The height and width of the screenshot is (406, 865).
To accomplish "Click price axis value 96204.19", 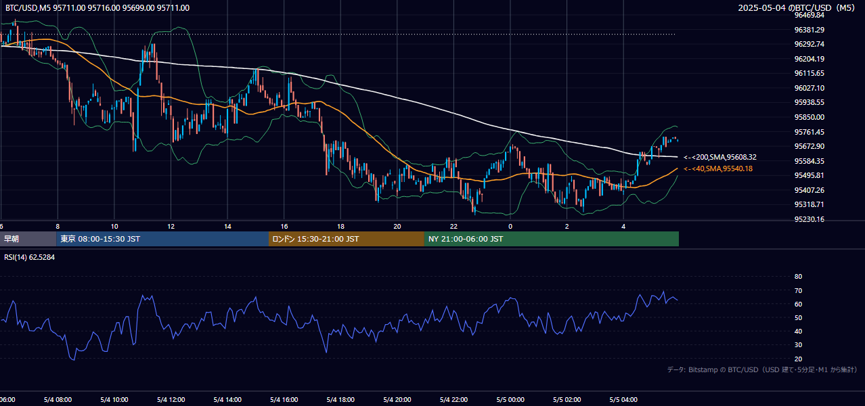I will click(x=809, y=59).
